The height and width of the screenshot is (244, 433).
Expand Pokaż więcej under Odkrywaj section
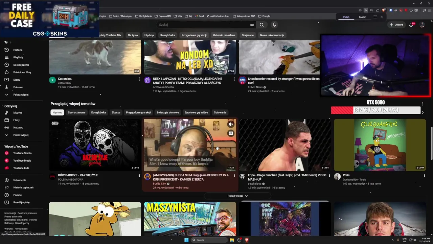(21, 135)
